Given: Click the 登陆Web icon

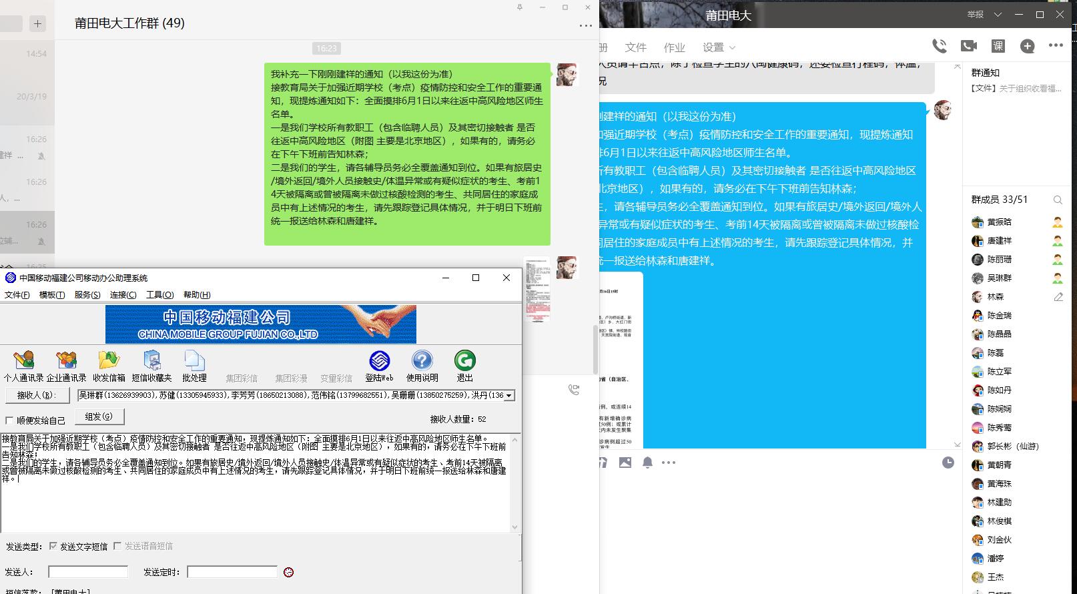Looking at the screenshot, I should tap(379, 366).
